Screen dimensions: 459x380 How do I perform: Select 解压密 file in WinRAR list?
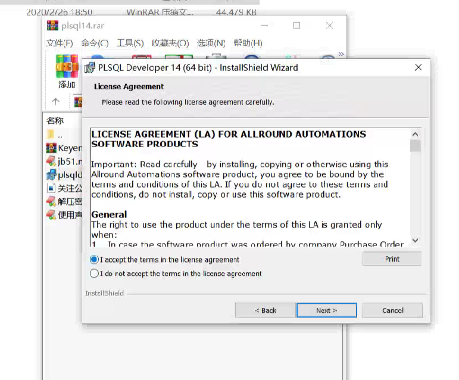[64, 201]
